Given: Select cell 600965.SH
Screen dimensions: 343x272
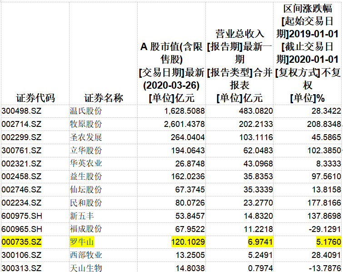Looking at the screenshot, I should (x=35, y=229).
